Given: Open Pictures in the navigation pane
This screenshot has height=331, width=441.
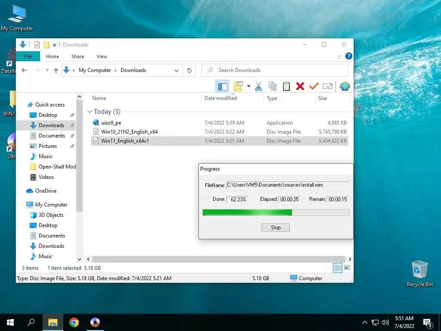Looking at the screenshot, I should point(47,146).
